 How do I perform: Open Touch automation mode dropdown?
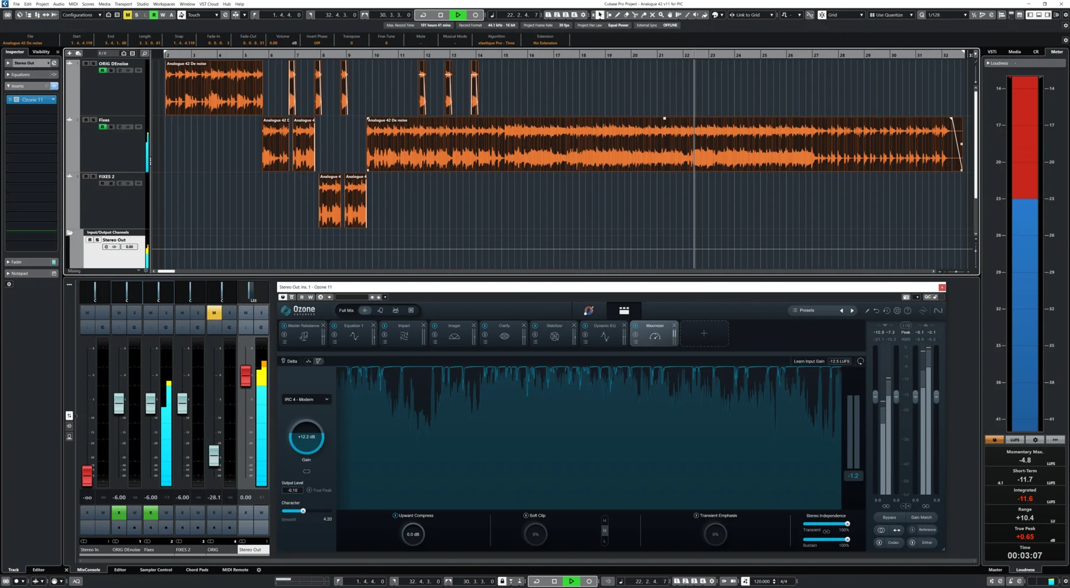click(x=203, y=15)
